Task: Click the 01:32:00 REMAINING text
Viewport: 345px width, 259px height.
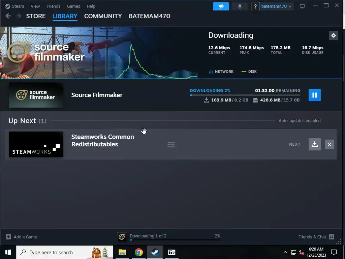Action: [x=278, y=90]
